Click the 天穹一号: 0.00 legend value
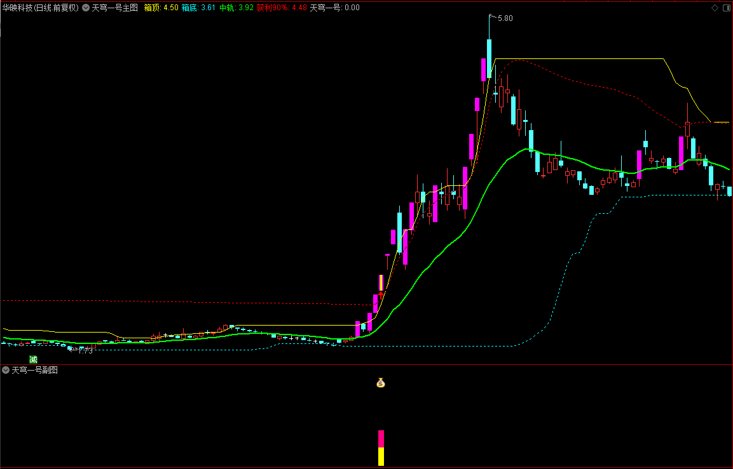This screenshot has width=733, height=469. [334, 8]
